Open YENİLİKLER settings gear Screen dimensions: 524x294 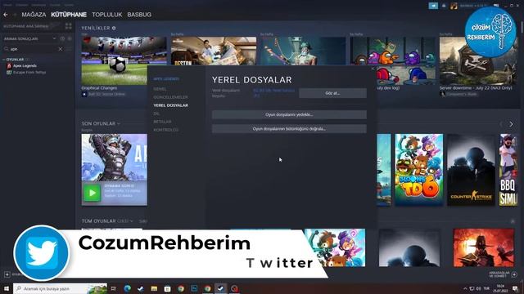click(x=114, y=28)
